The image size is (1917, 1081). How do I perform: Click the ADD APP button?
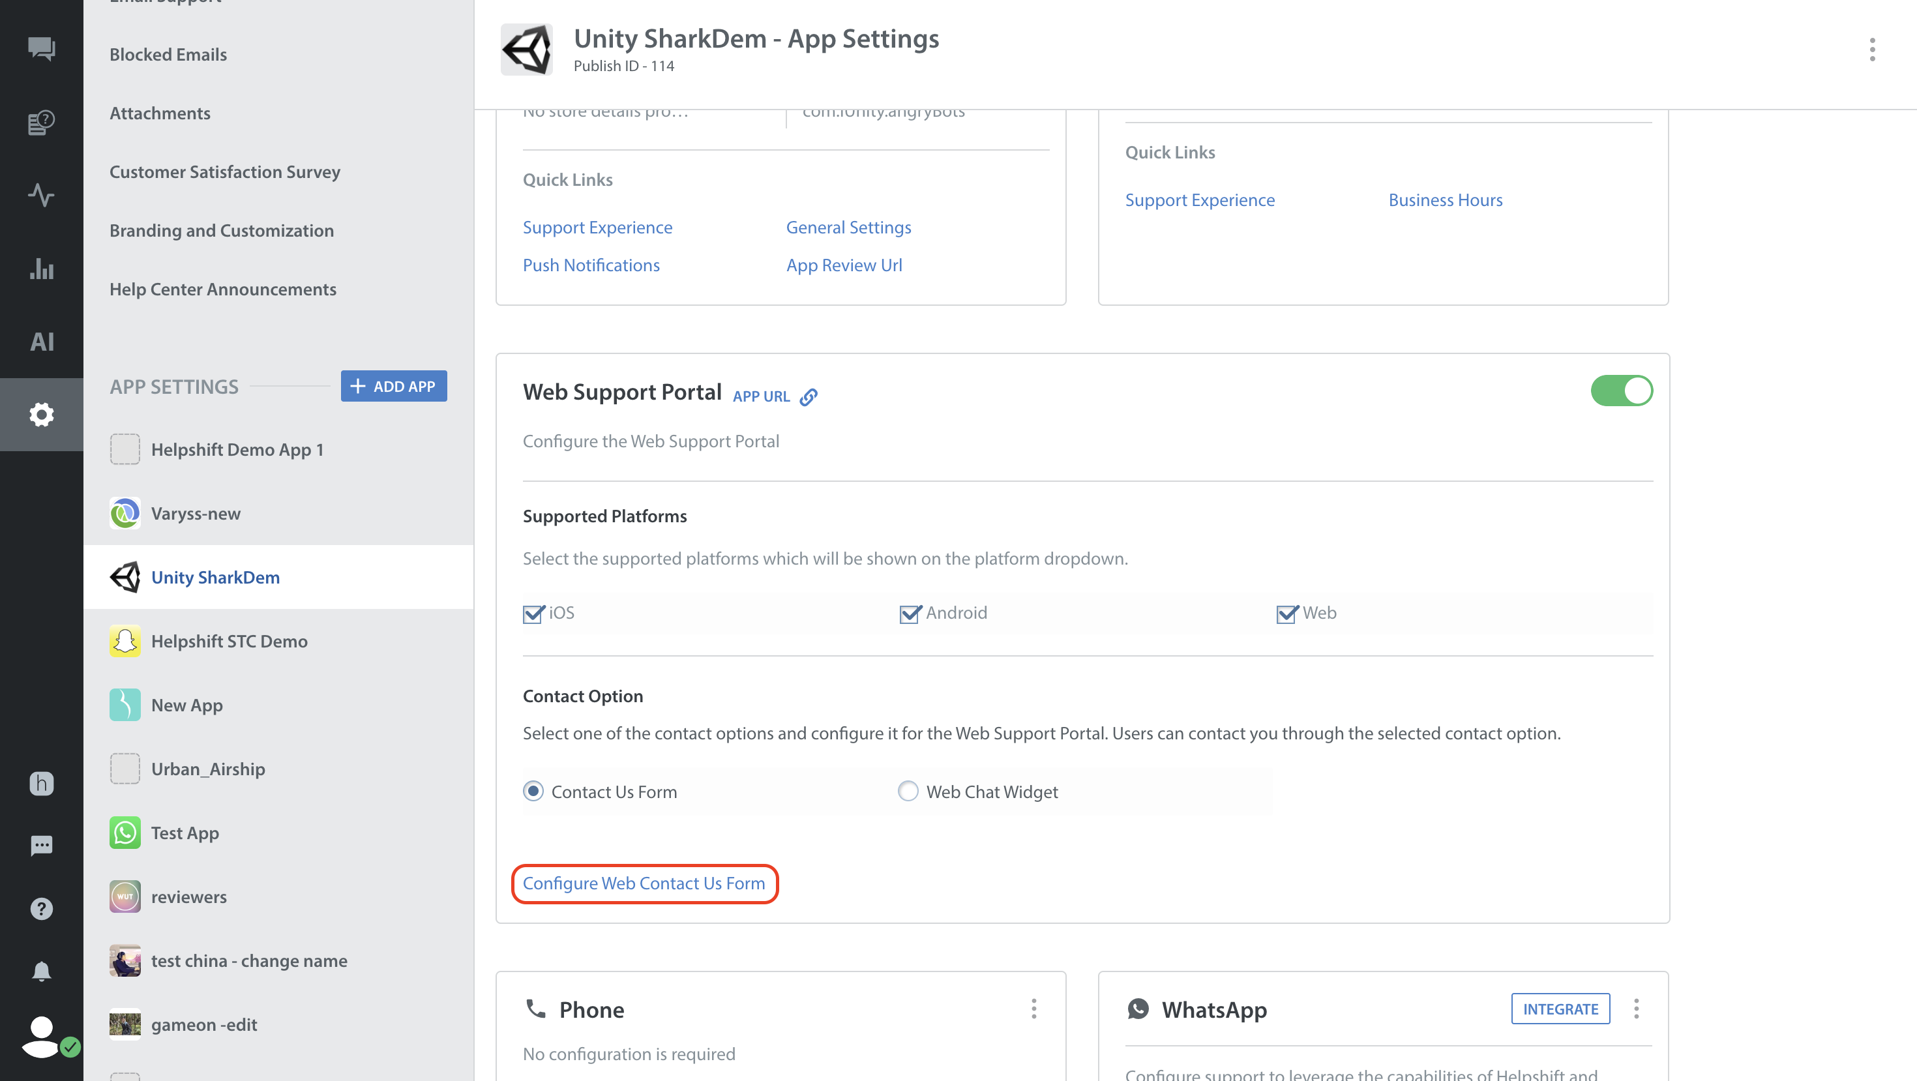click(x=394, y=386)
